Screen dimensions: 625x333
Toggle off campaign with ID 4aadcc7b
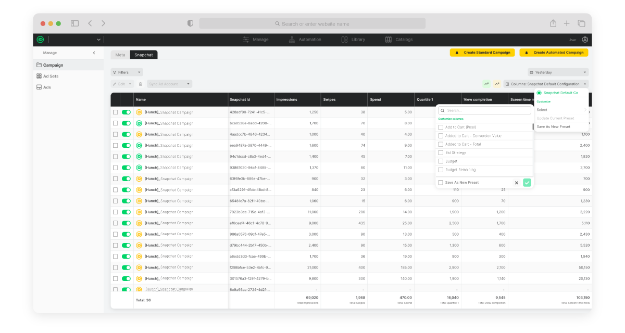click(x=127, y=134)
